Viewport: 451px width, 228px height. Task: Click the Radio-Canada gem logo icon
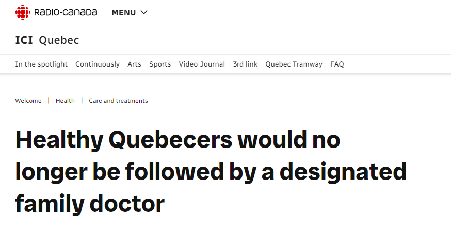23,12
